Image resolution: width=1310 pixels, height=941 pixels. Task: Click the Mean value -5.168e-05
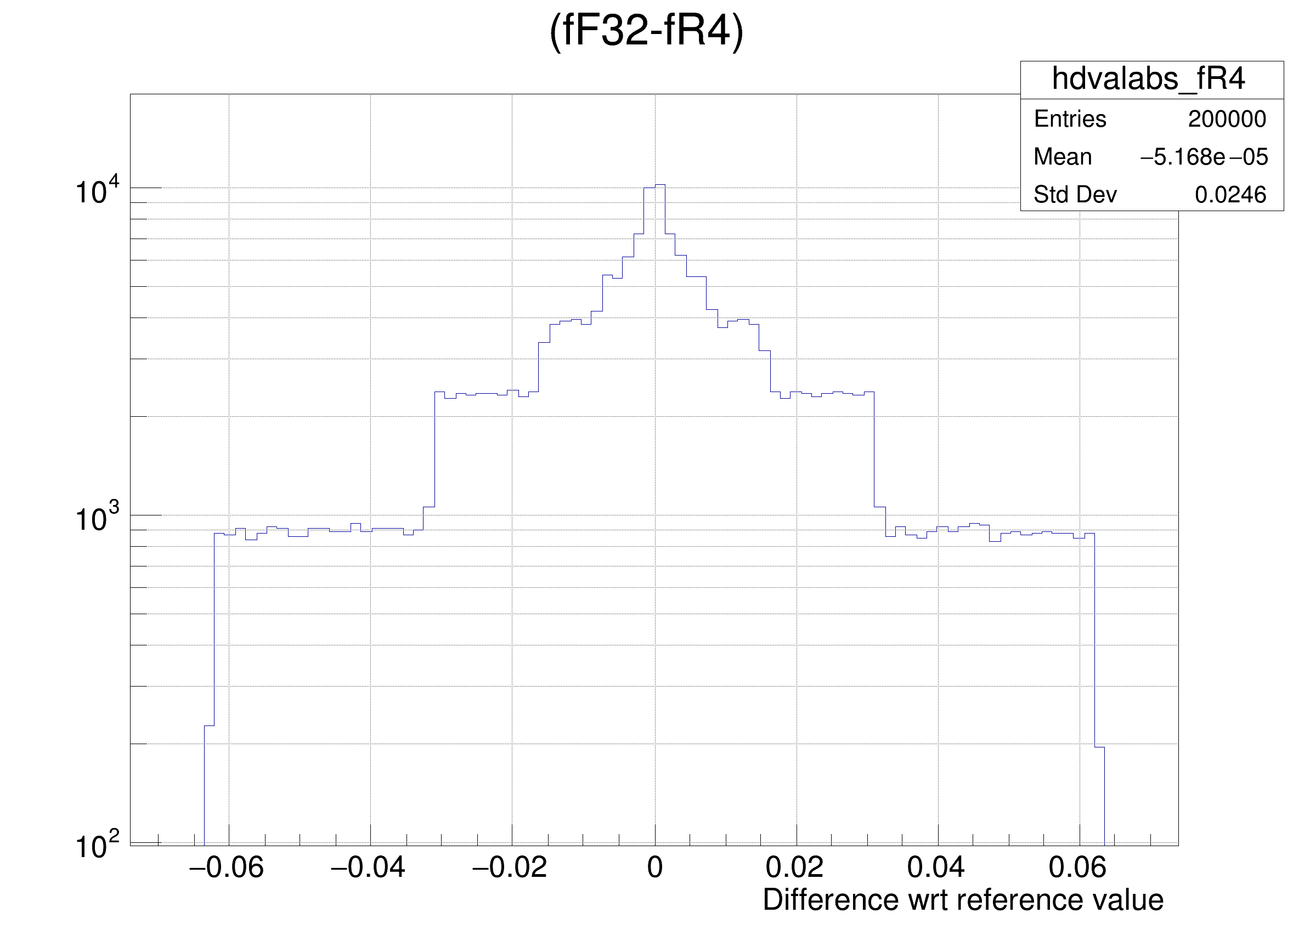1204,156
